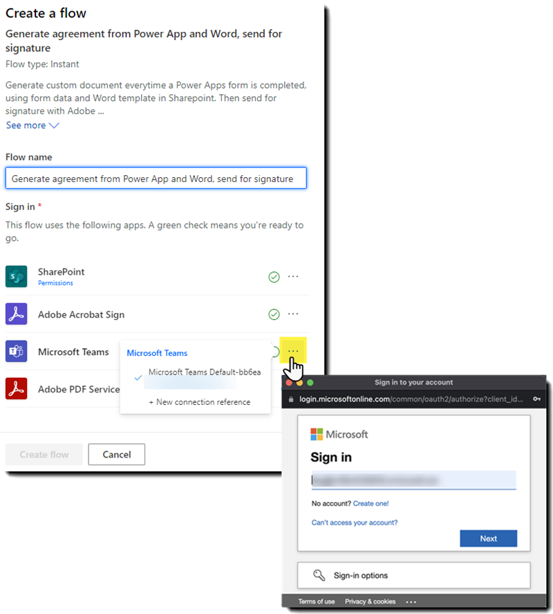Viewport: 553px width, 614px height.
Task: Click the SharePoint app icon
Action: [x=15, y=277]
